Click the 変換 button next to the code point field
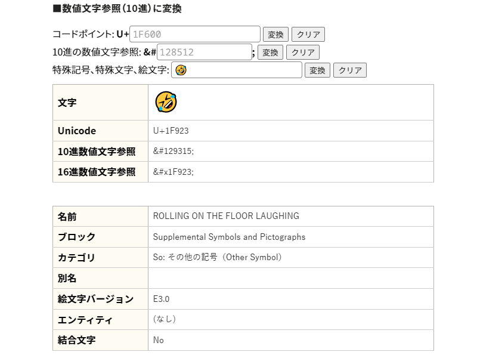477x358 pixels. pos(275,35)
